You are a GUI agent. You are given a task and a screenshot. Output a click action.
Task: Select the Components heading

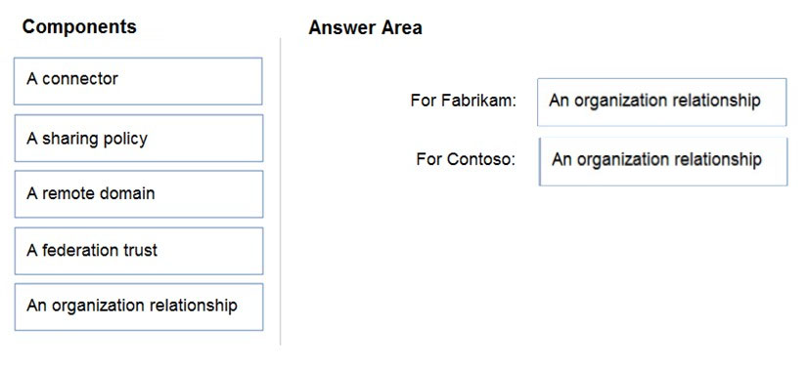point(79,26)
